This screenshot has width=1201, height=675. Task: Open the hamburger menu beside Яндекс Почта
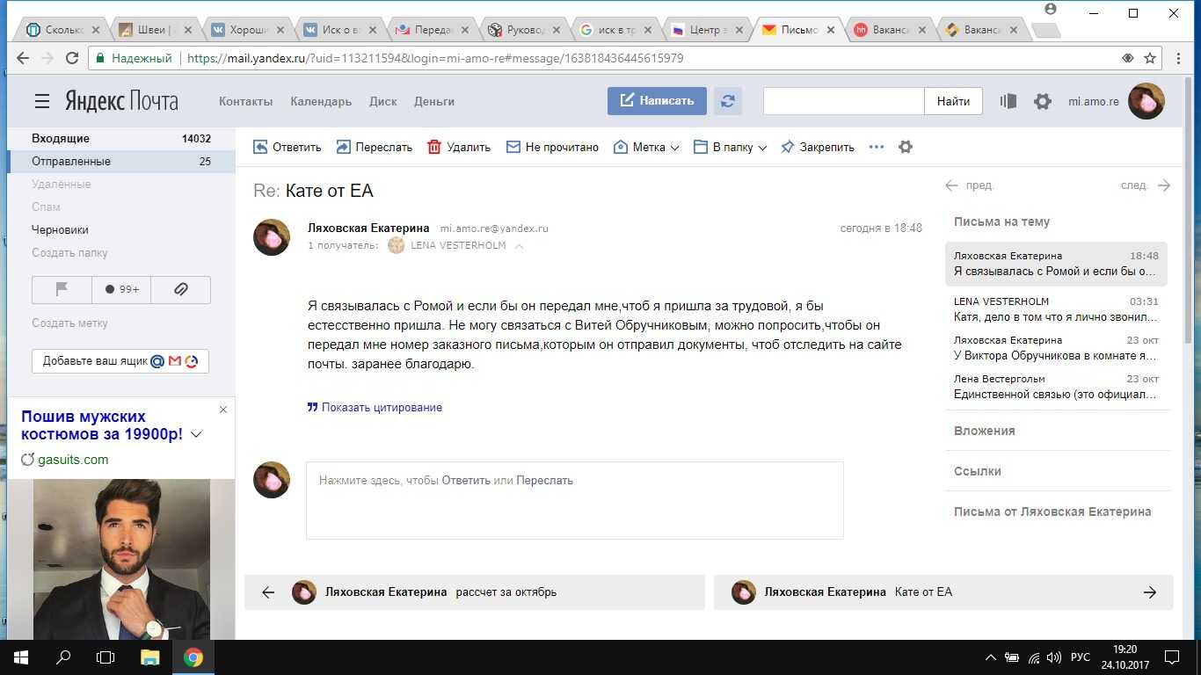pos(42,101)
